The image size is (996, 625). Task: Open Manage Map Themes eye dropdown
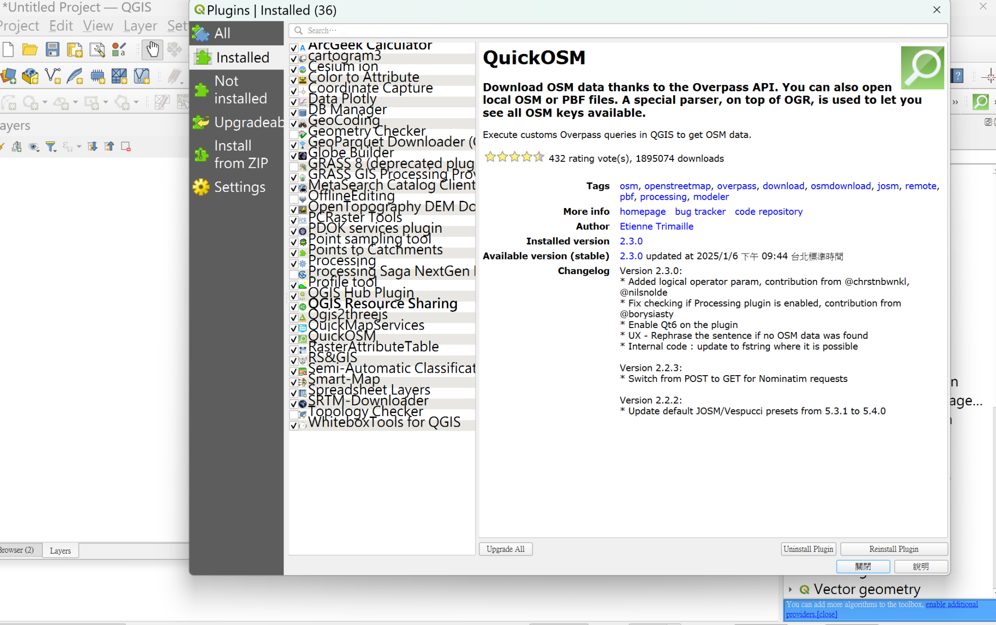(x=34, y=147)
